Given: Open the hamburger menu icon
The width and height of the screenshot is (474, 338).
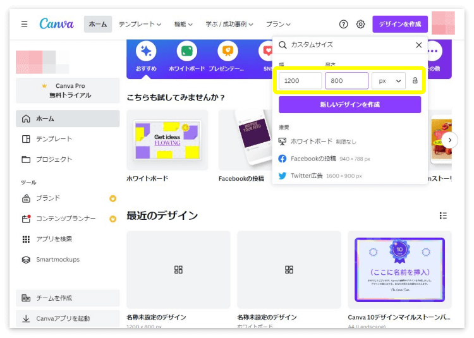Looking at the screenshot, I should tap(25, 24).
